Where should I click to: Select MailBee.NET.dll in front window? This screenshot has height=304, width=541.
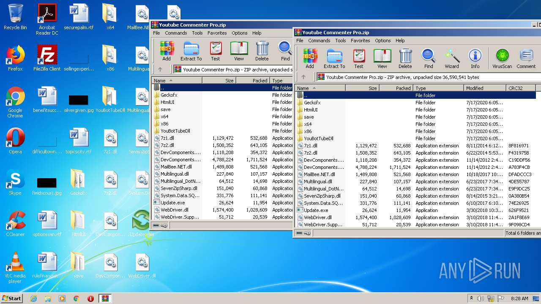[x=320, y=174]
